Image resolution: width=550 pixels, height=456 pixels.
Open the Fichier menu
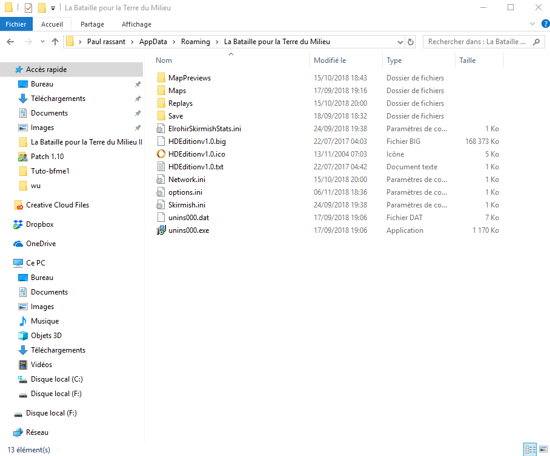(x=16, y=24)
